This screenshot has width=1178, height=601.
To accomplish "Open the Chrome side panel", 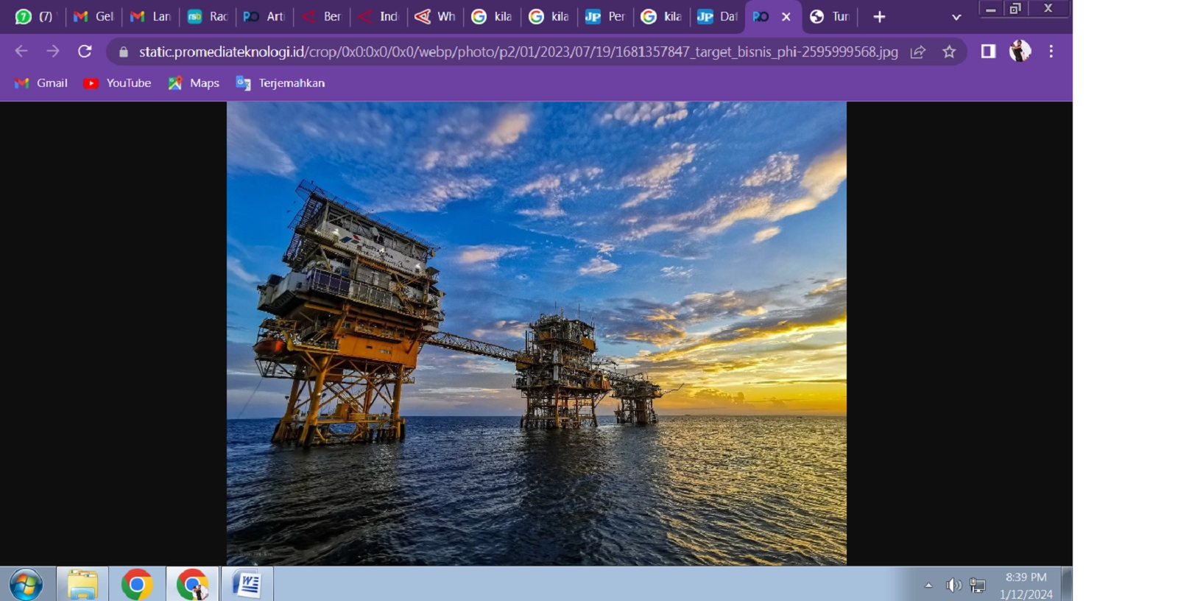I will click(988, 52).
